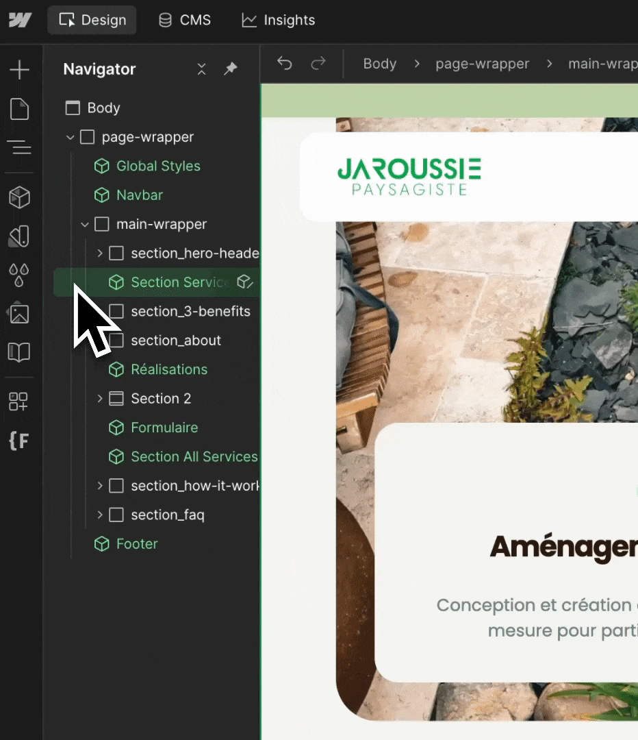Screen dimensions: 638x740
Task: Open the Navigator panel icon
Action: 19,148
